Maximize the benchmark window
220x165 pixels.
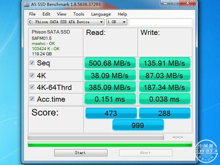(x=175, y=3)
